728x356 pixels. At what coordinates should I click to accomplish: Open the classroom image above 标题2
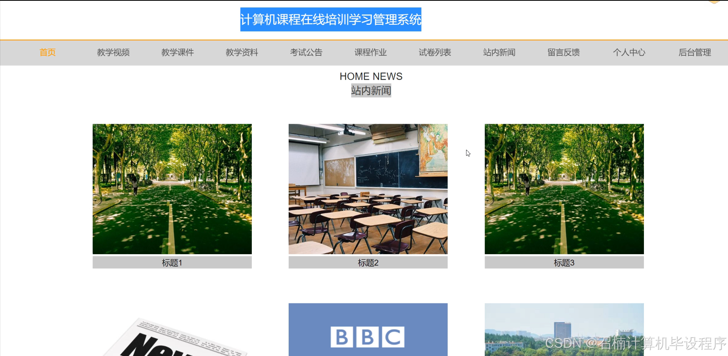coord(368,189)
